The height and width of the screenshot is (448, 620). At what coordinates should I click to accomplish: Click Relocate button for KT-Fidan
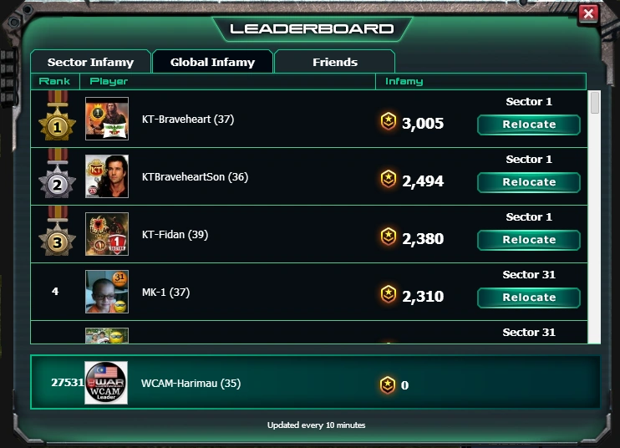tap(529, 240)
